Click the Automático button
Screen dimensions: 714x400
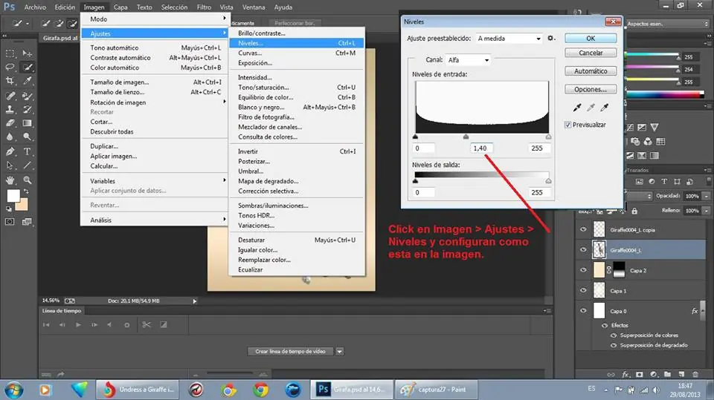click(x=591, y=71)
